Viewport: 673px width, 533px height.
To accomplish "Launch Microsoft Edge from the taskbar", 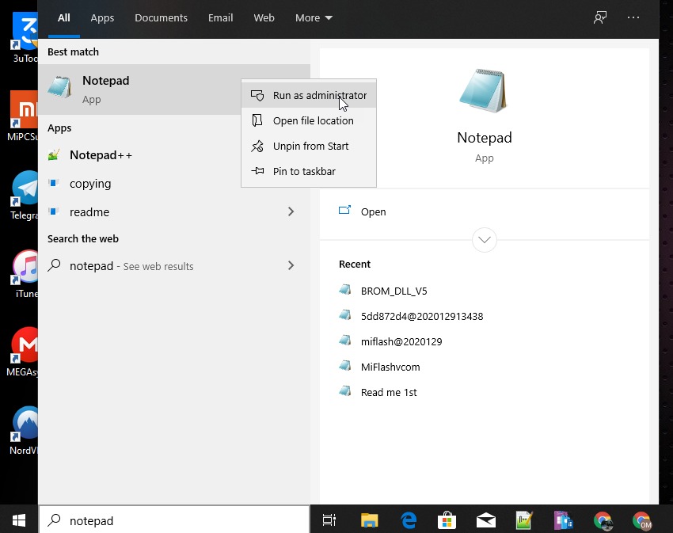I will 409,520.
